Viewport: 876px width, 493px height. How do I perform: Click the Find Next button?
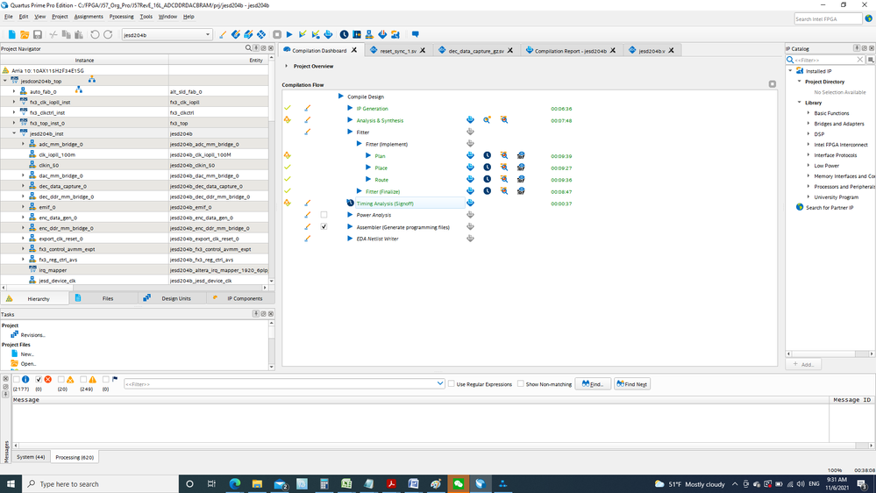[631, 384]
